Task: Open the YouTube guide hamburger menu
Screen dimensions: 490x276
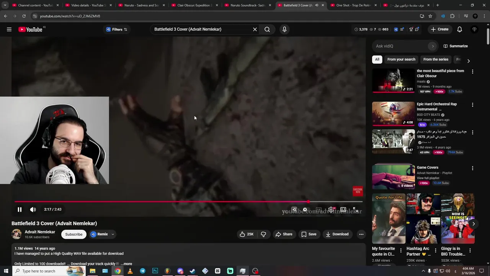Action: [9, 29]
